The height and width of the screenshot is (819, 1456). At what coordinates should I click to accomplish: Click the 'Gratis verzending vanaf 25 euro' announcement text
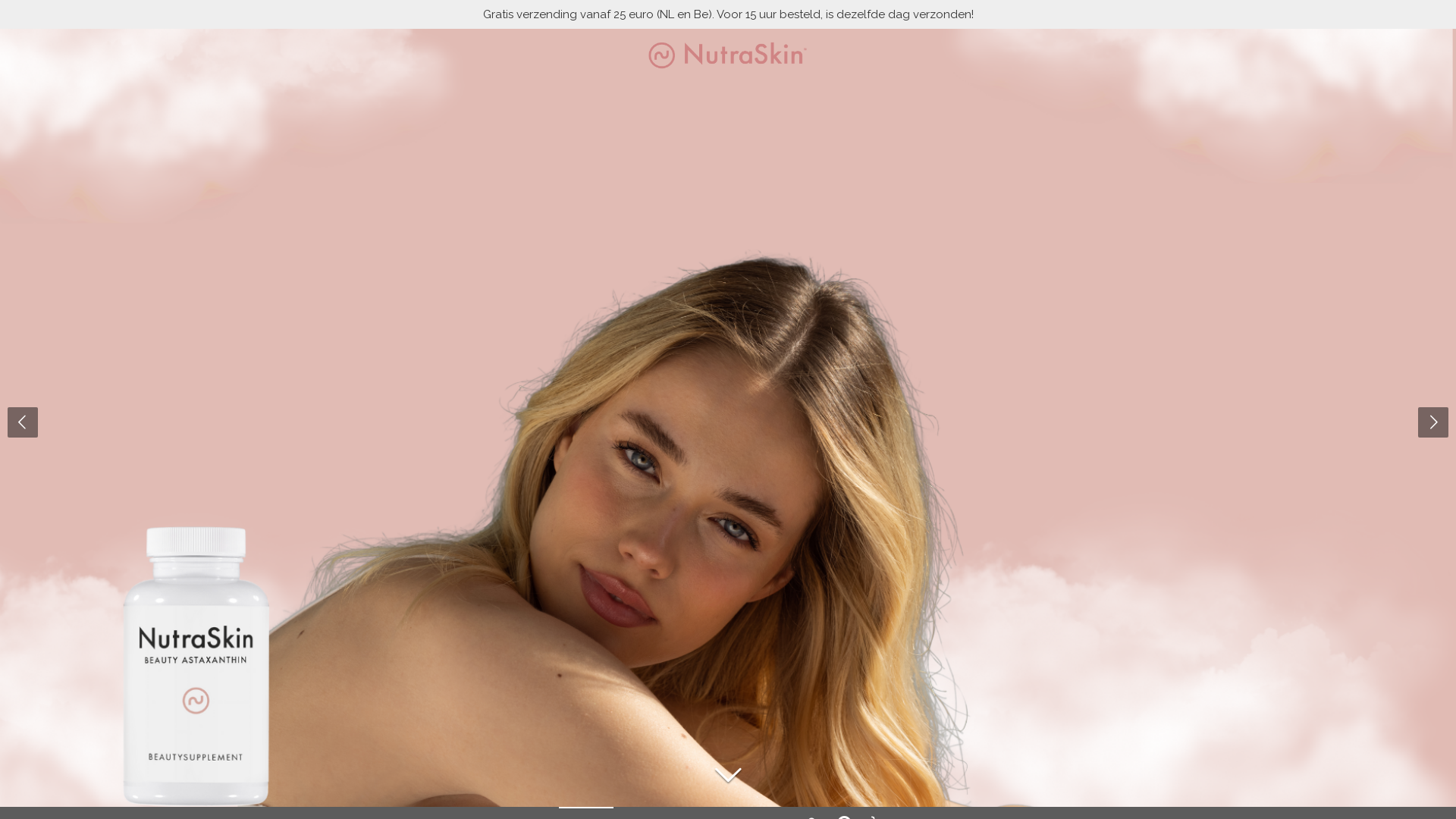[728, 14]
